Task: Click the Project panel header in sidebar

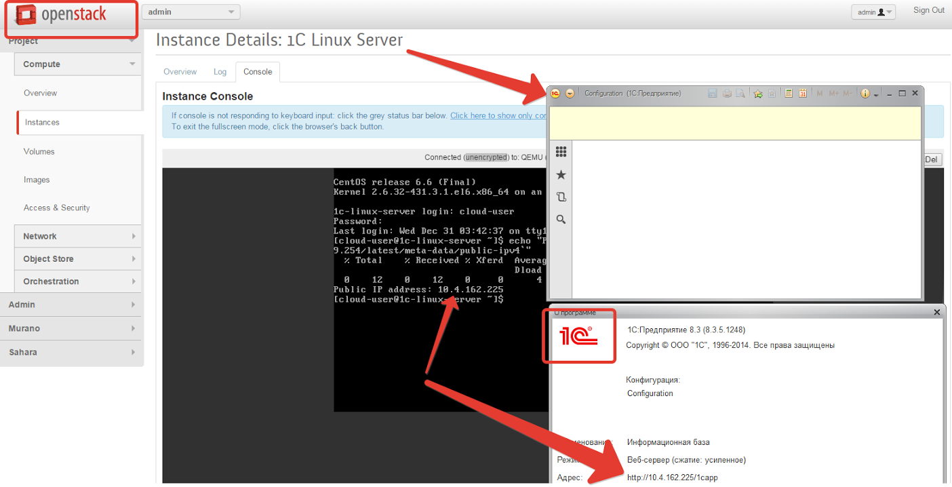Action: [x=71, y=41]
